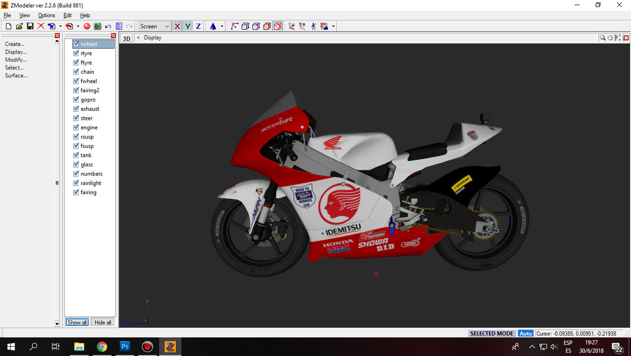Screen dimensions: 631x356
Task: Expand the viewport Display menu chevron
Action: [x=139, y=37]
